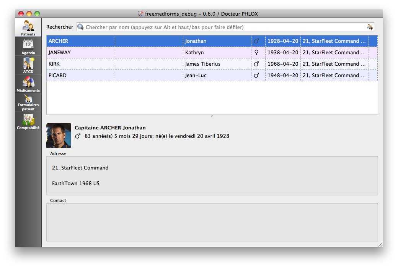This screenshot has width=398, height=268.
Task: Select the ATCD sidebar icon
Action: click(28, 65)
